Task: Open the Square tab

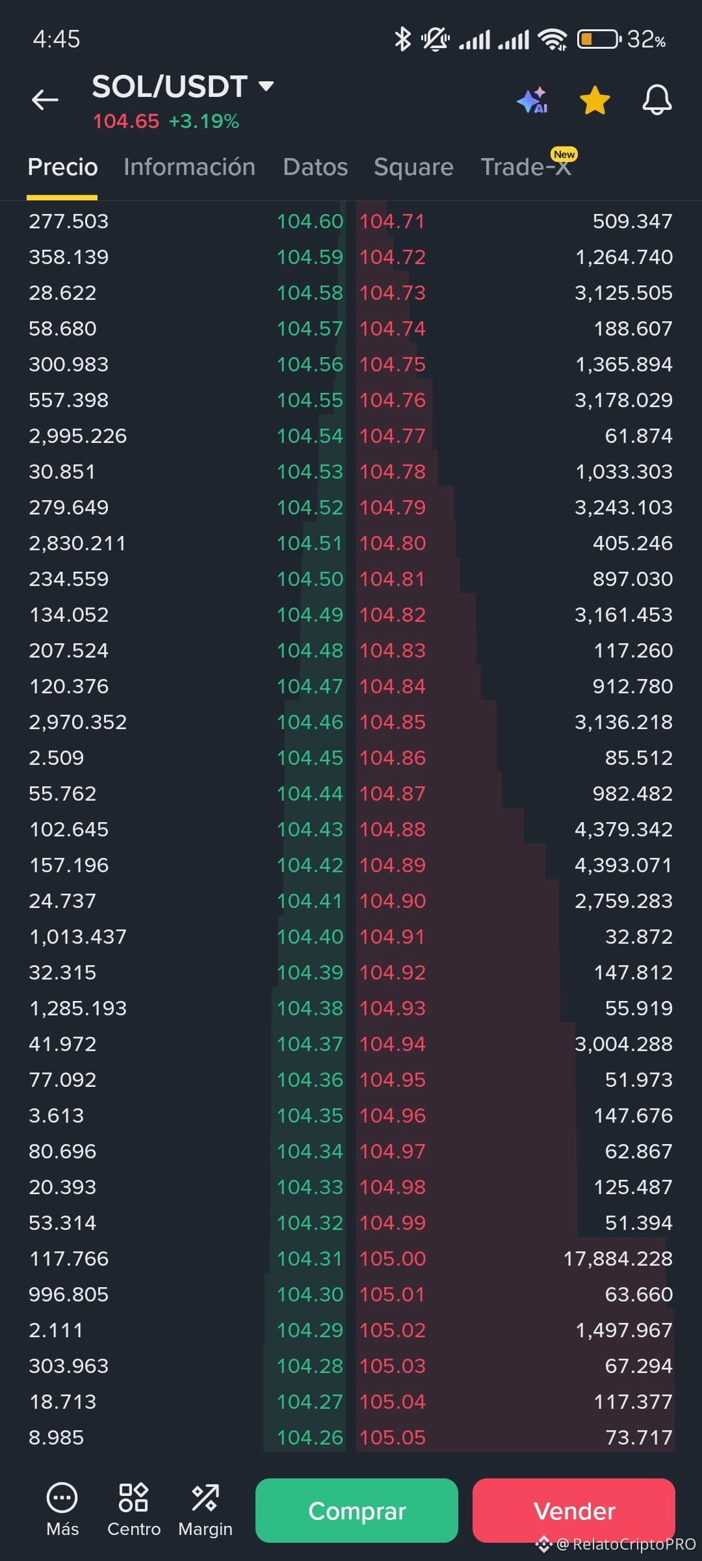Action: click(x=413, y=167)
